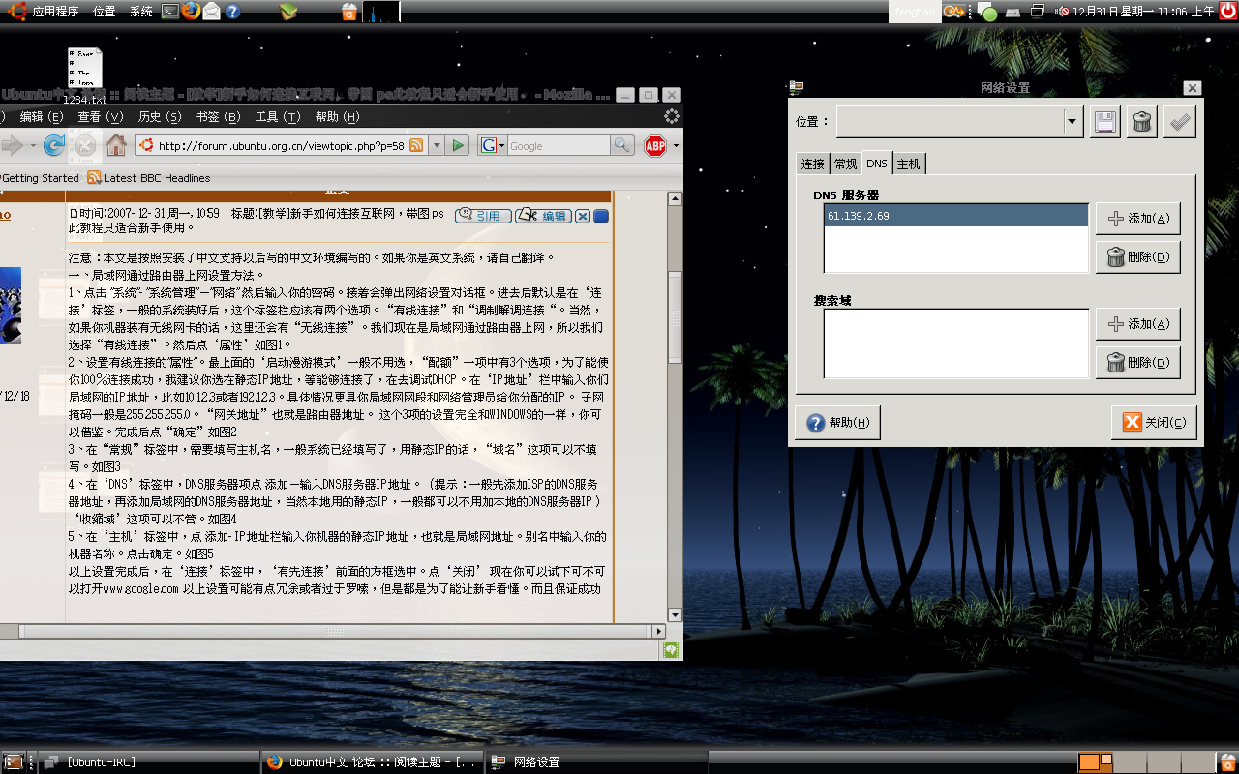Open the 位置 places menu in top panel
Screen dimensions: 1239x774
[104, 12]
